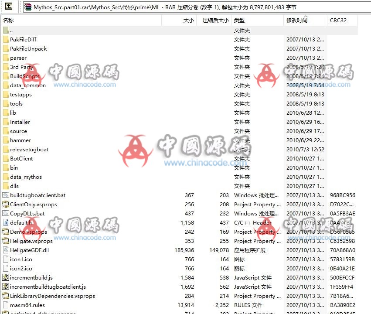This screenshot has width=371, height=314.
Task: Sort files by the 大小 column header
Action: click(188, 20)
